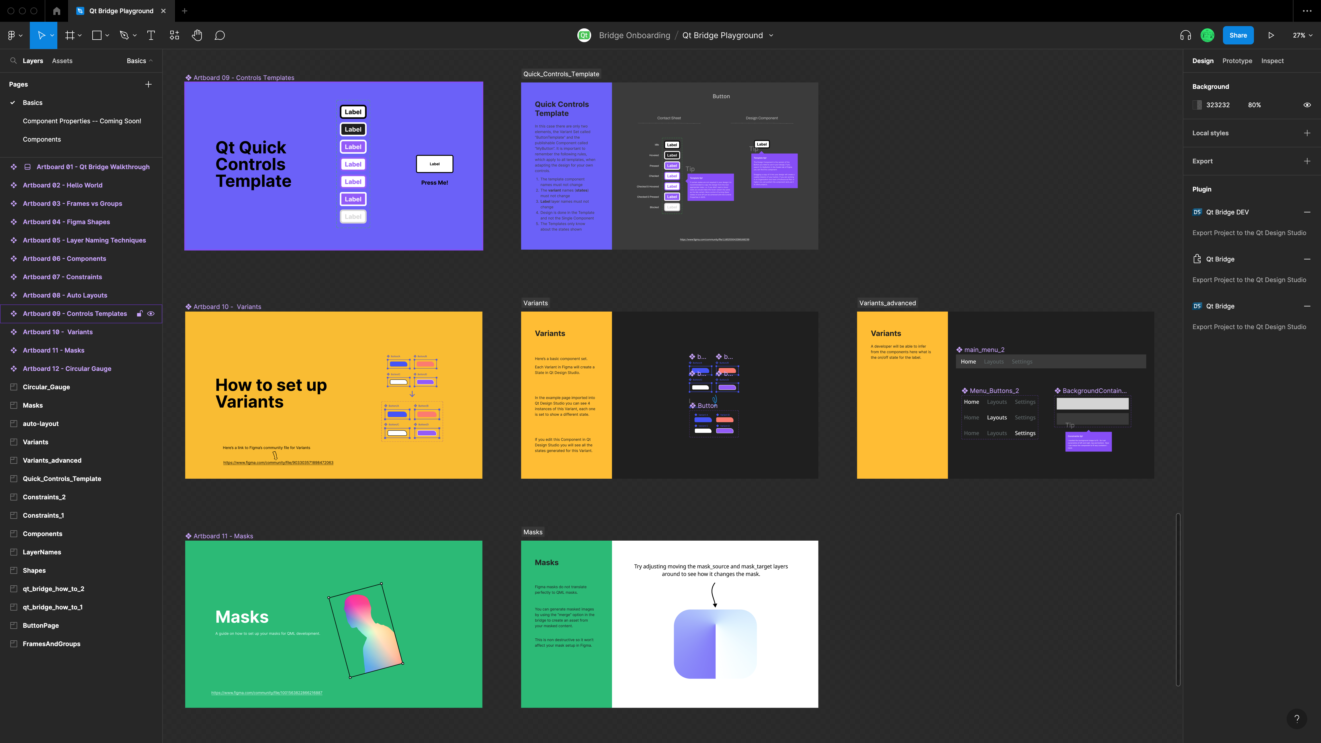
Task: Switch to the Assets tab
Action: tap(62, 60)
